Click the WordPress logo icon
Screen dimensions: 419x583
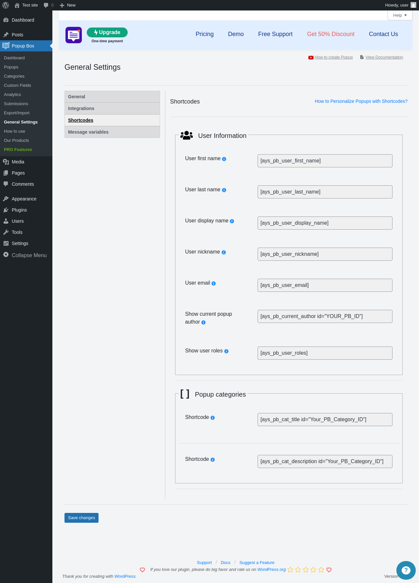click(6, 5)
